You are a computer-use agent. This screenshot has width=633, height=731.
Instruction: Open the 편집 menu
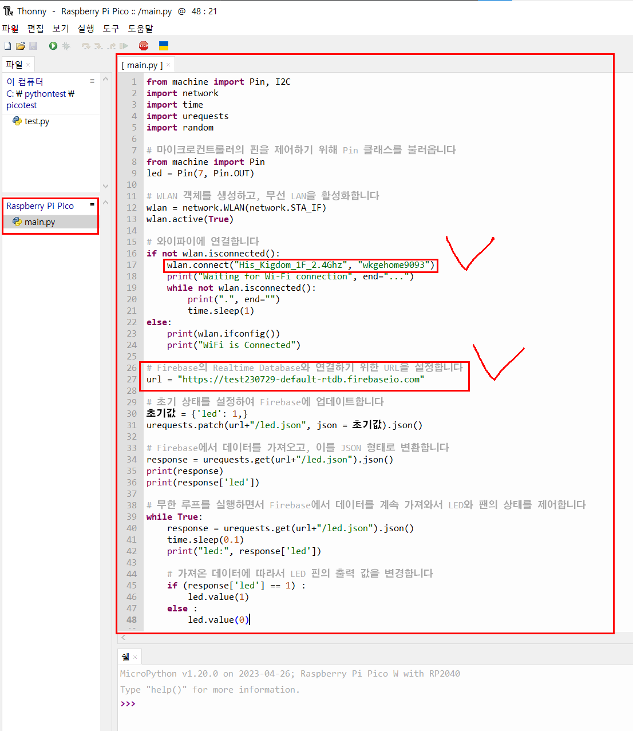35,29
